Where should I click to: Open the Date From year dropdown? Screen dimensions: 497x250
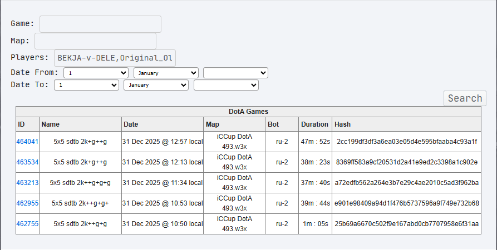[235, 73]
